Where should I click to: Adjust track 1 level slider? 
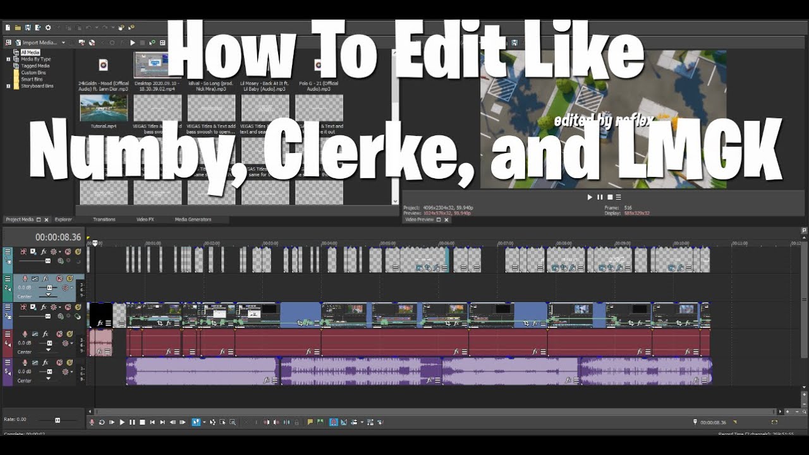pyautogui.click(x=48, y=260)
